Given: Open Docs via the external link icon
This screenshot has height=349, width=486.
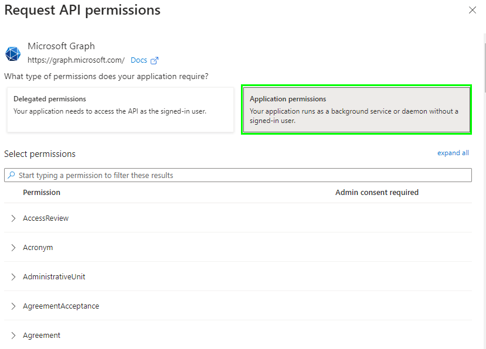Looking at the screenshot, I should tap(154, 60).
